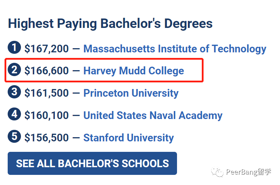Viewport: 280px width, 185px height.
Task: Click the WeChat logo in watermark
Action: pos(217,172)
